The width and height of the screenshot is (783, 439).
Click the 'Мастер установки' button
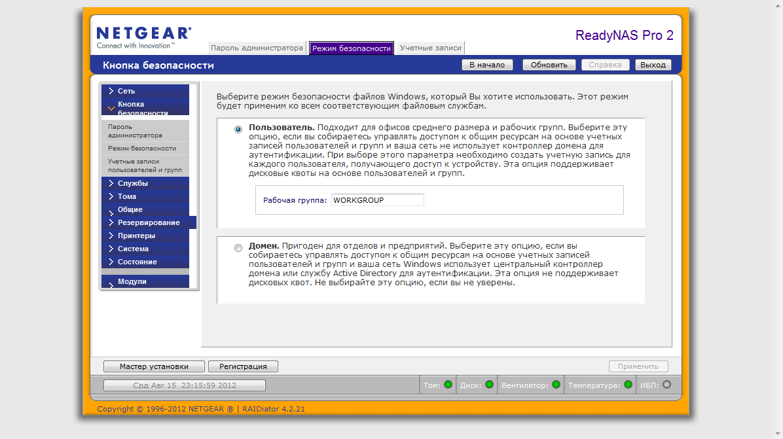point(154,366)
